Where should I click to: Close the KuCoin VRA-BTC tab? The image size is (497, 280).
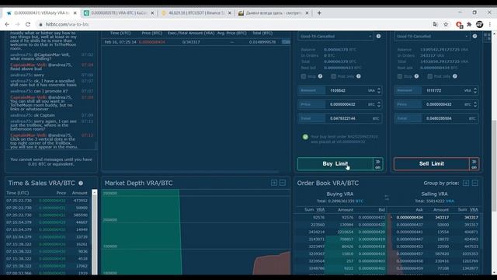pyautogui.click(x=152, y=13)
